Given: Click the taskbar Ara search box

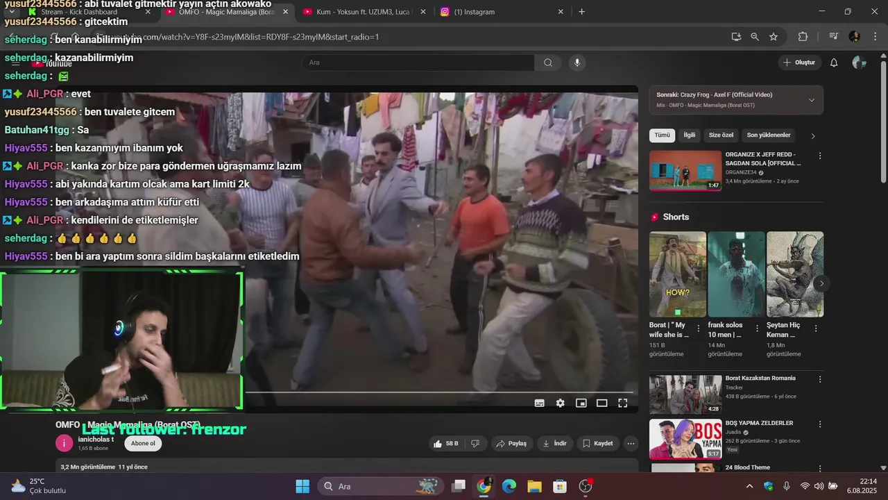Looking at the screenshot, I should point(380,486).
